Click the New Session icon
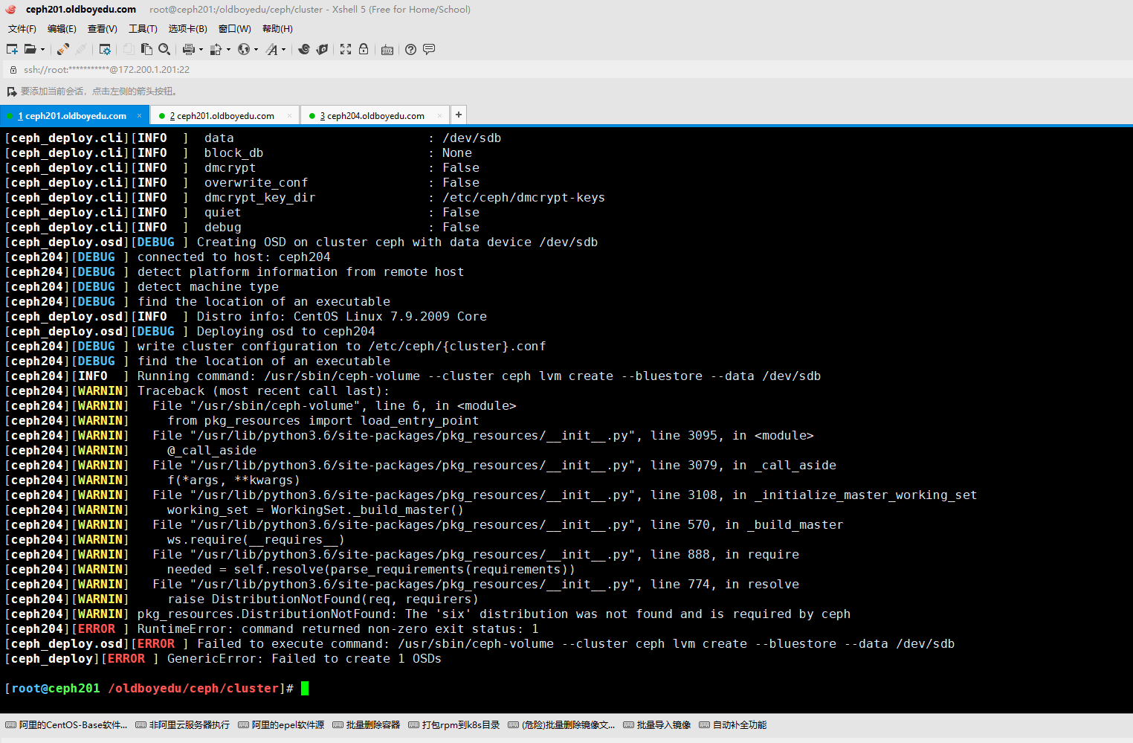This screenshot has height=743, width=1133. 12,49
